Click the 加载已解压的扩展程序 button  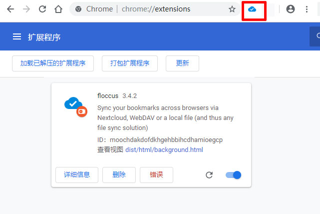pyautogui.click(x=53, y=63)
